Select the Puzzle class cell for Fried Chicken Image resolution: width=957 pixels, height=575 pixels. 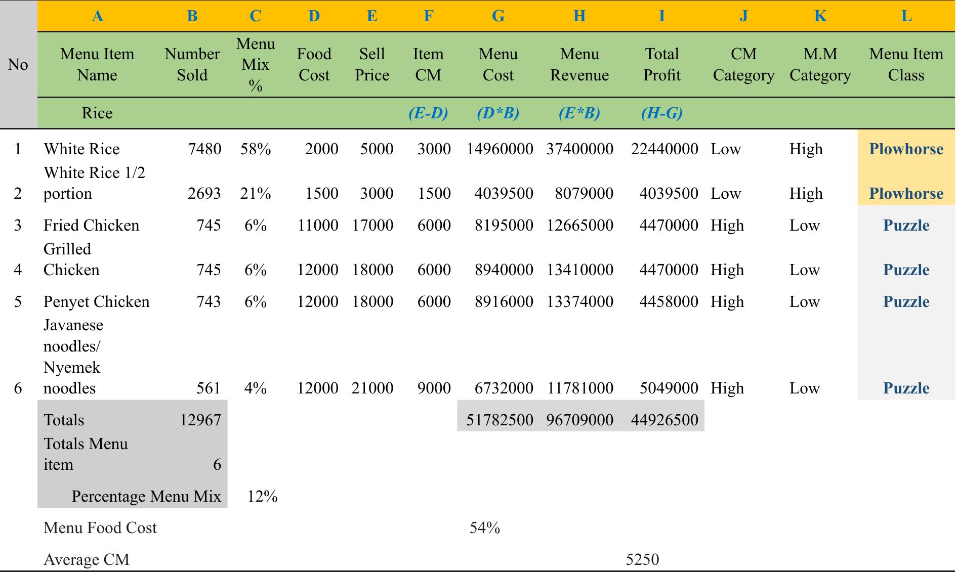point(906,226)
